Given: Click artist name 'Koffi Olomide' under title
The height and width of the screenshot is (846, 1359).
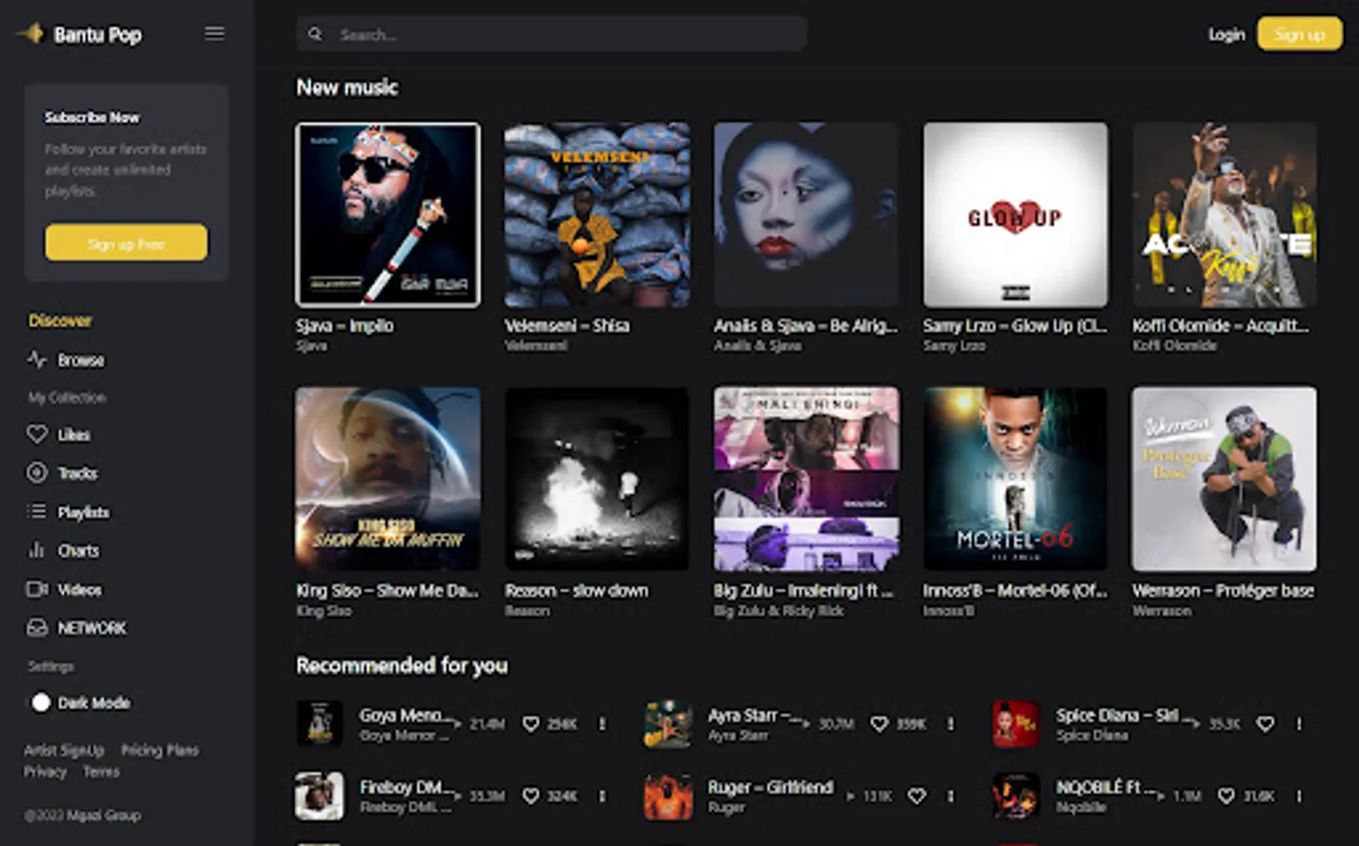Looking at the screenshot, I should tap(1175, 346).
